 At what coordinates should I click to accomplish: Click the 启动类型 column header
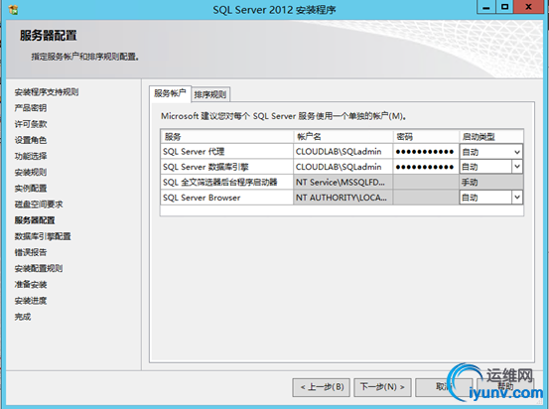[491, 137]
